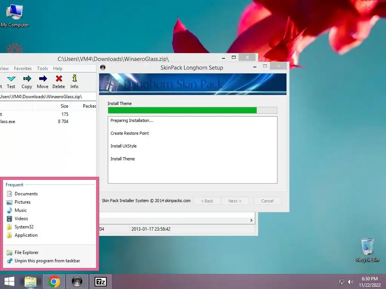This screenshot has width=386, height=289.
Task: Click the SkinPack Setup title bar icon
Action: click(103, 67)
